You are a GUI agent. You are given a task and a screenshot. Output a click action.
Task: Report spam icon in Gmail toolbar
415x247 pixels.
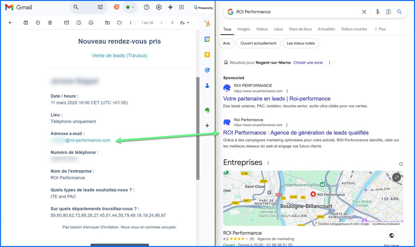38,22
